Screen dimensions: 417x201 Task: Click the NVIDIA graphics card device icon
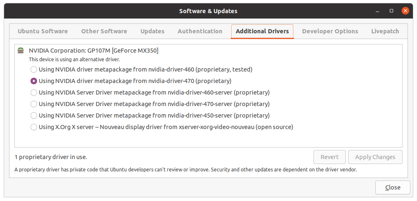pyautogui.click(x=21, y=51)
